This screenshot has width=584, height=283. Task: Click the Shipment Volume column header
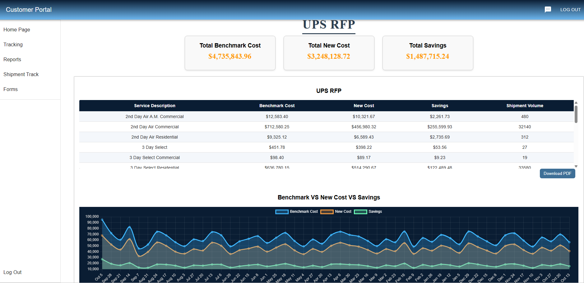[525, 106]
